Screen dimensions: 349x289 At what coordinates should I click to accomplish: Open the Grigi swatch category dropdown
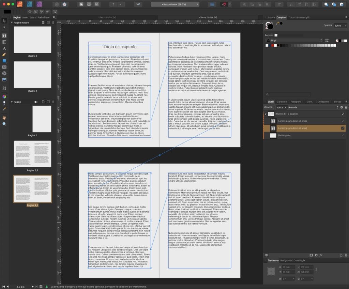coord(322,41)
